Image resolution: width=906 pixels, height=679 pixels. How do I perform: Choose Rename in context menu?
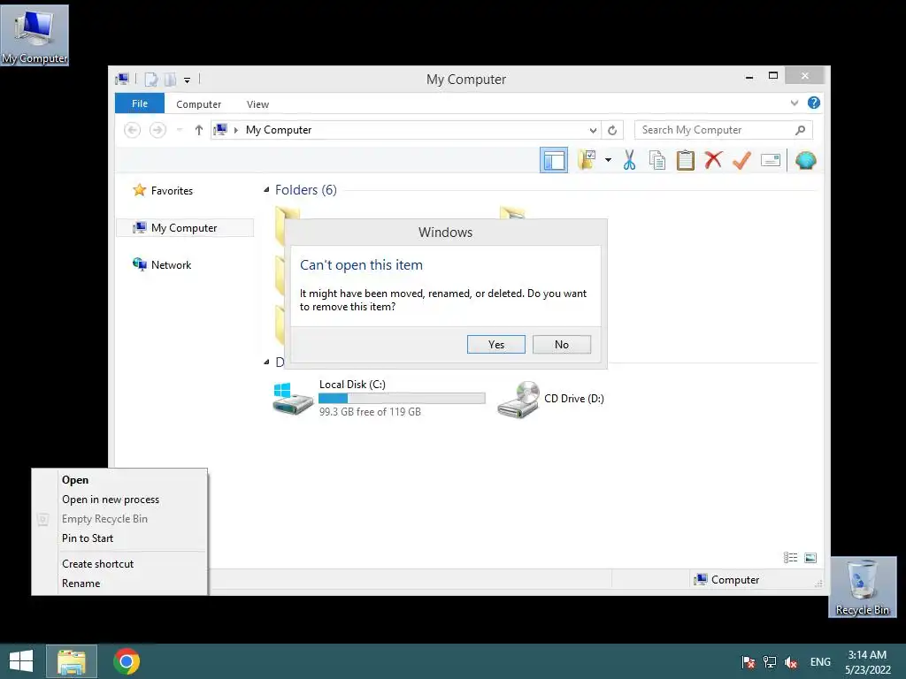pyautogui.click(x=119, y=584)
